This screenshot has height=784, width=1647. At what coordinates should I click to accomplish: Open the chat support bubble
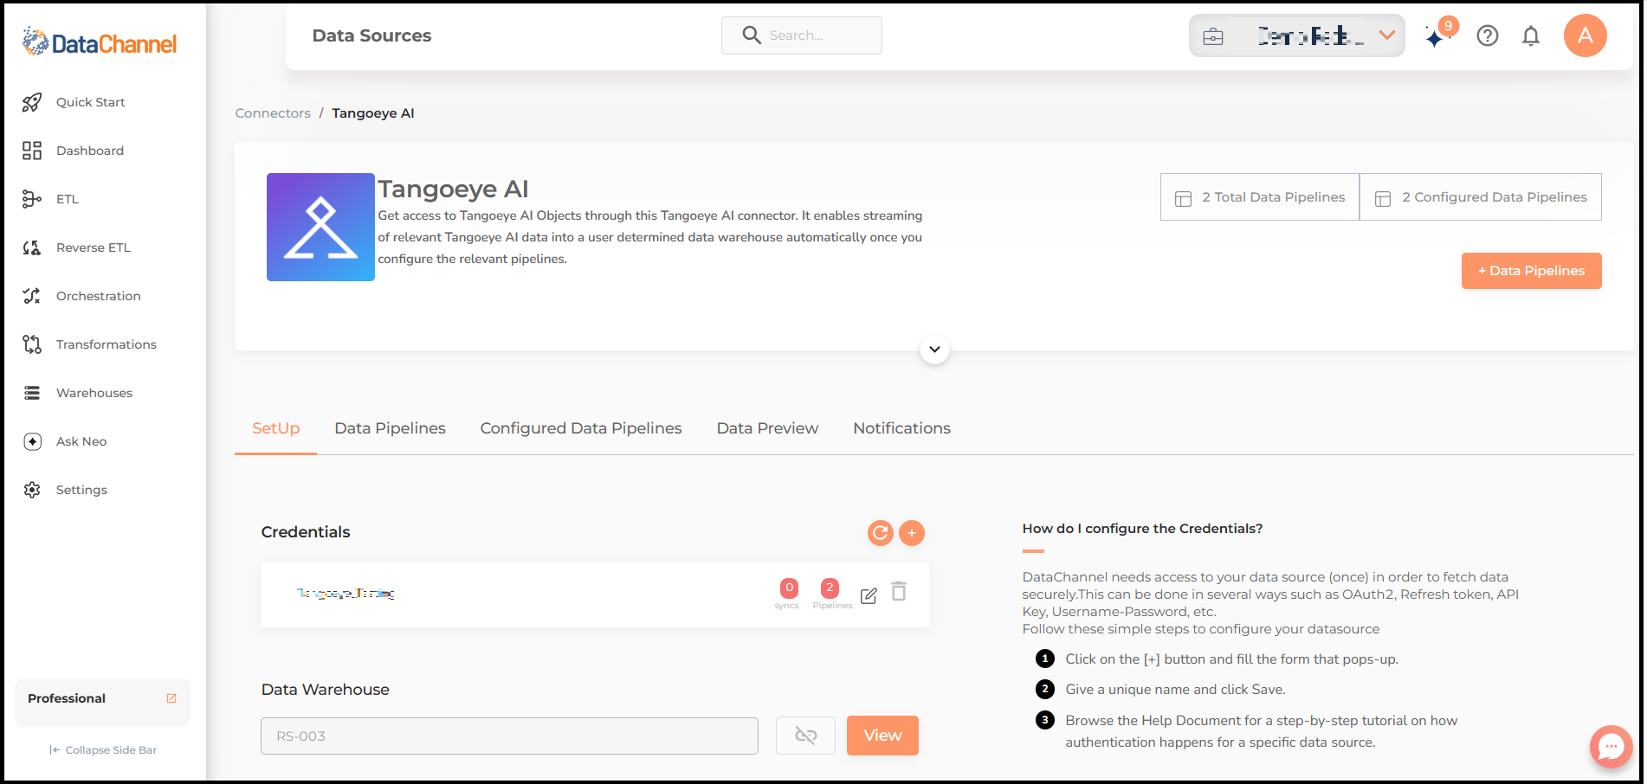click(x=1611, y=746)
